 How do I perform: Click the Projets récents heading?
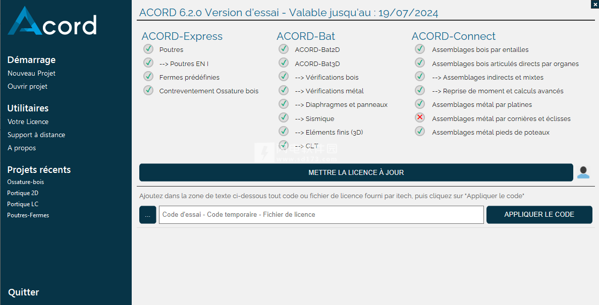pyautogui.click(x=39, y=170)
